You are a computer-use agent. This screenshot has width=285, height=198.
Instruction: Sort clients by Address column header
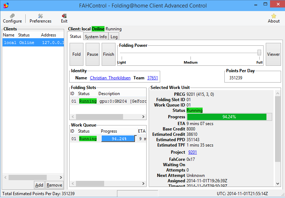point(52,35)
